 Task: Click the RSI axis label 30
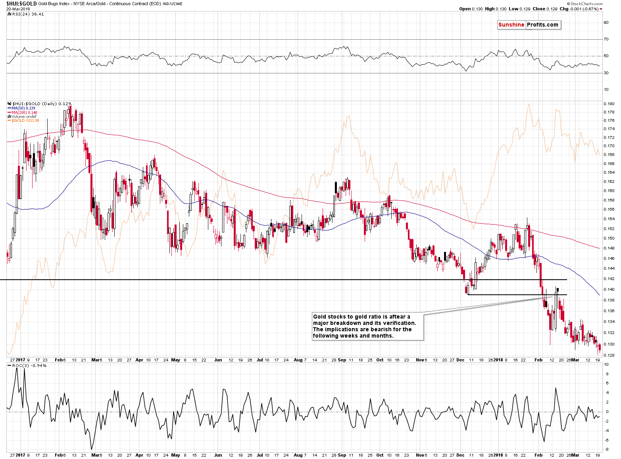(606, 73)
